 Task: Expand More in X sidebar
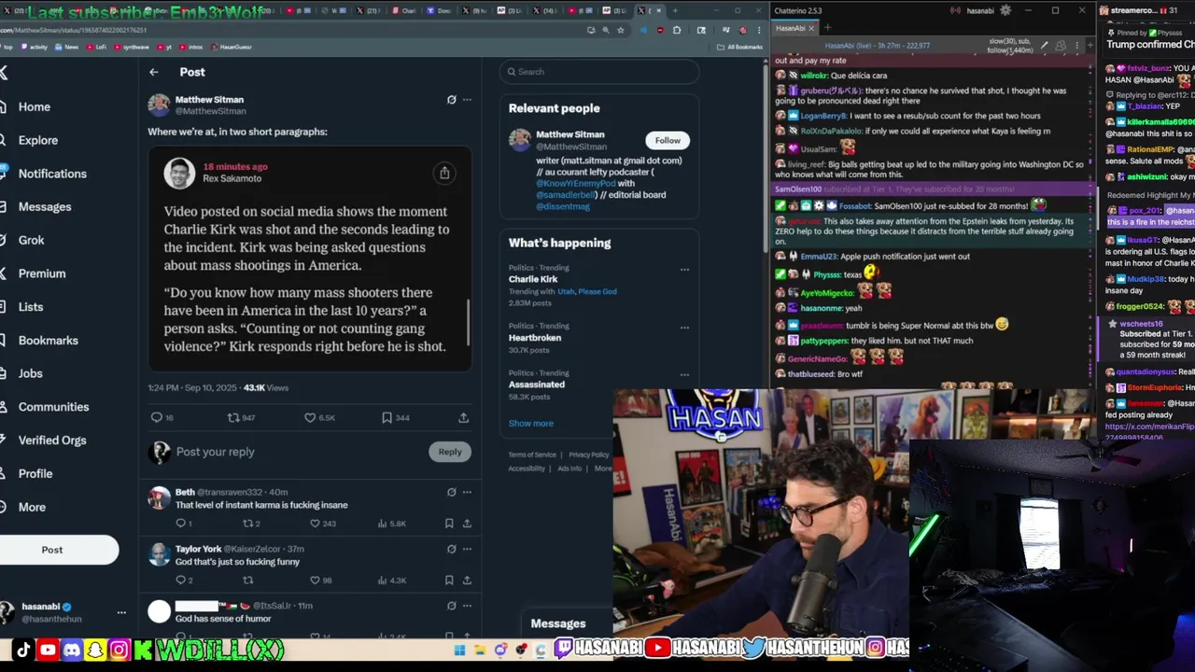click(x=32, y=507)
